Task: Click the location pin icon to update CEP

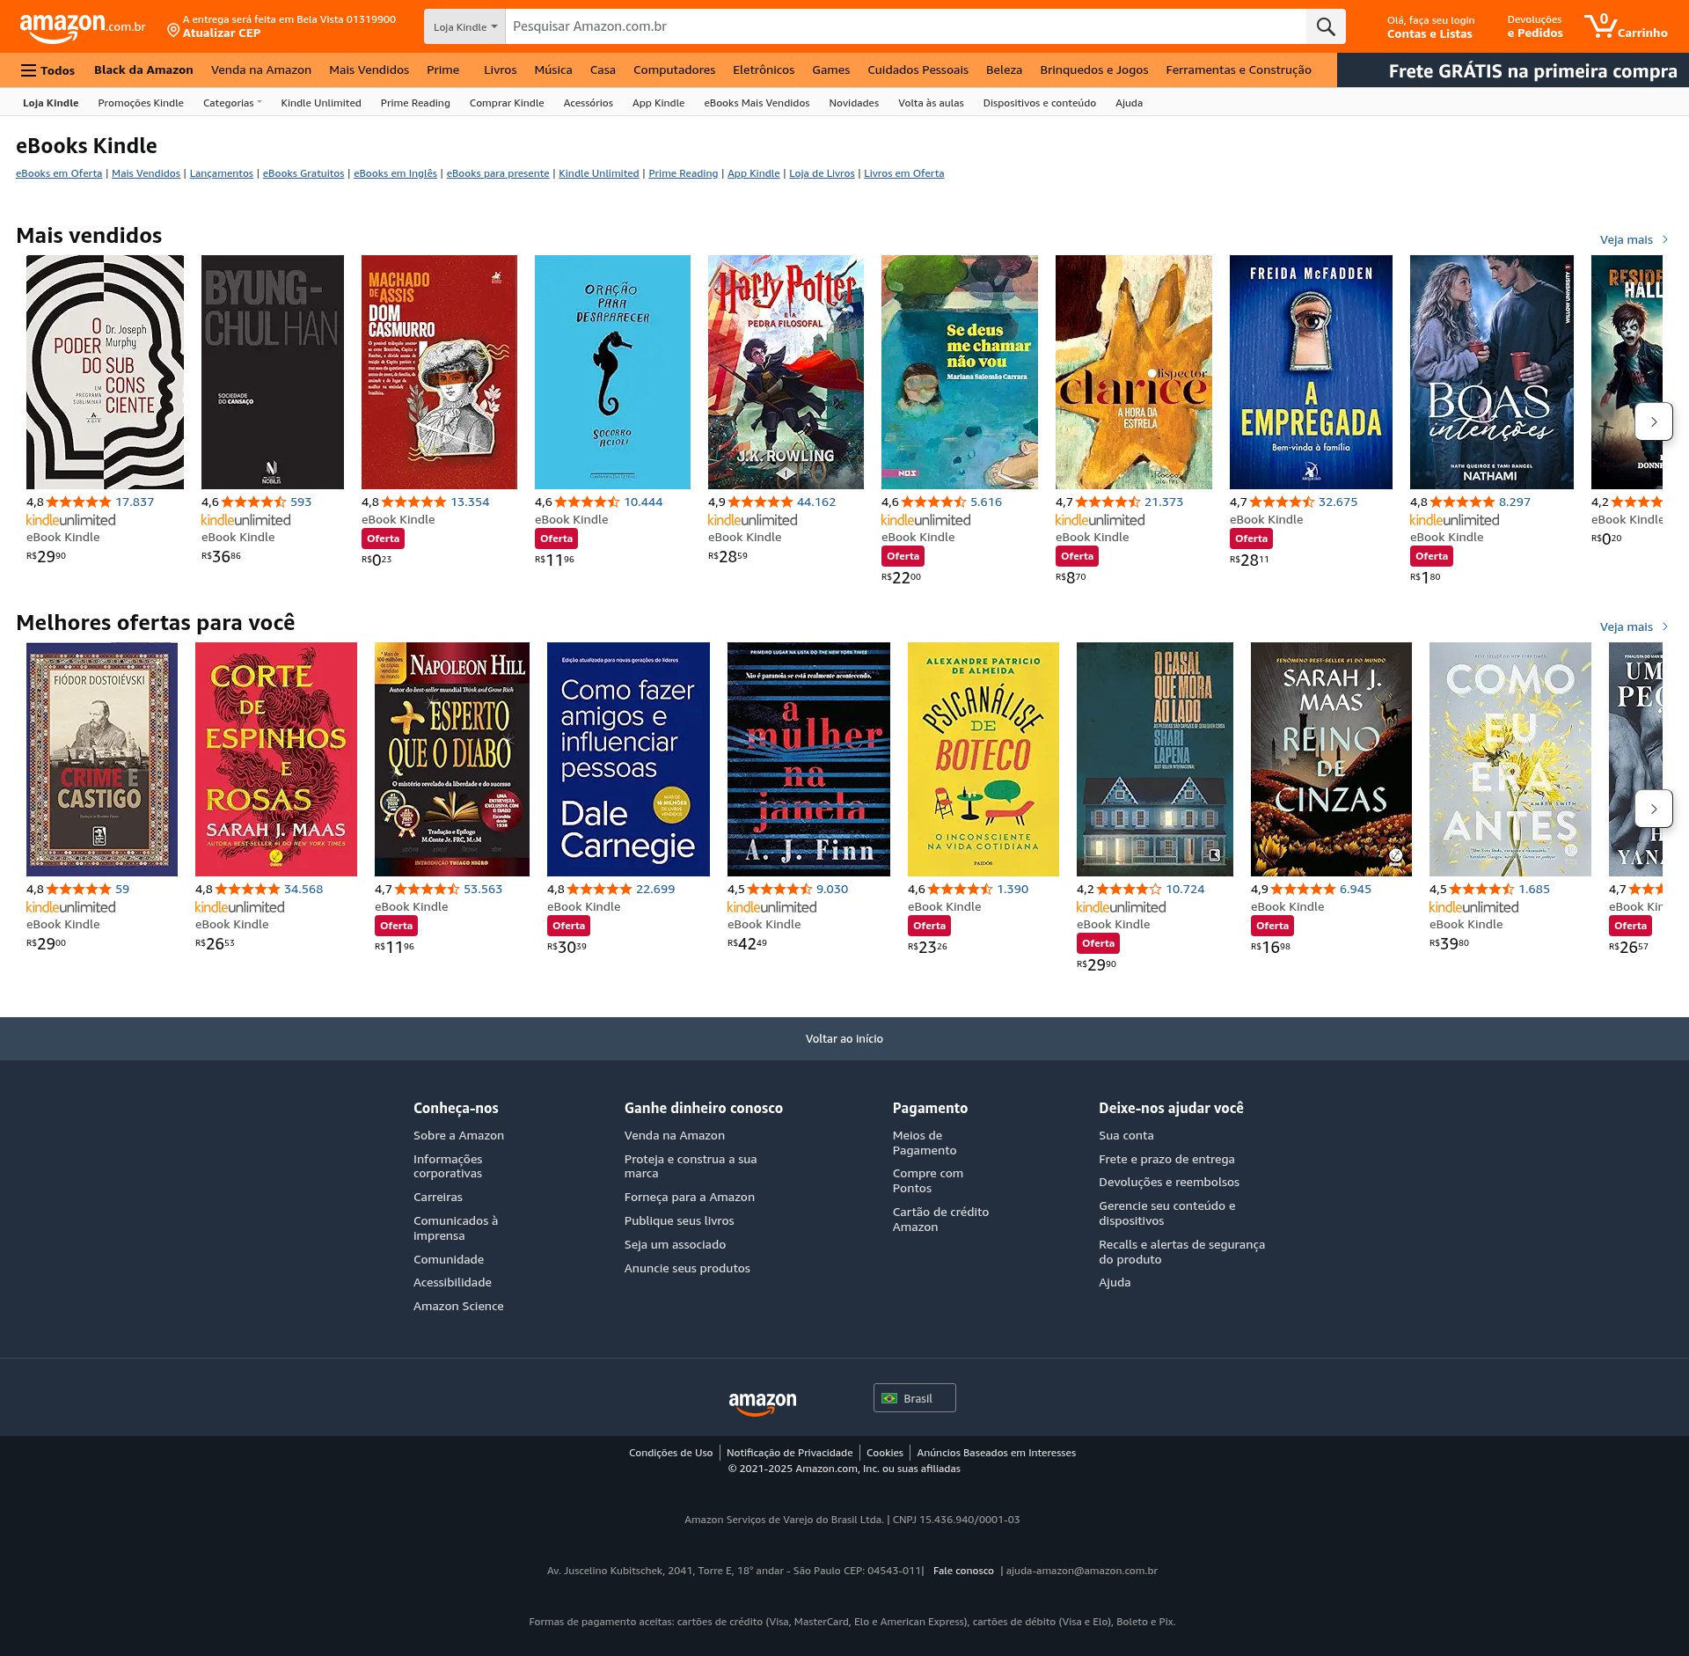Action: click(173, 31)
